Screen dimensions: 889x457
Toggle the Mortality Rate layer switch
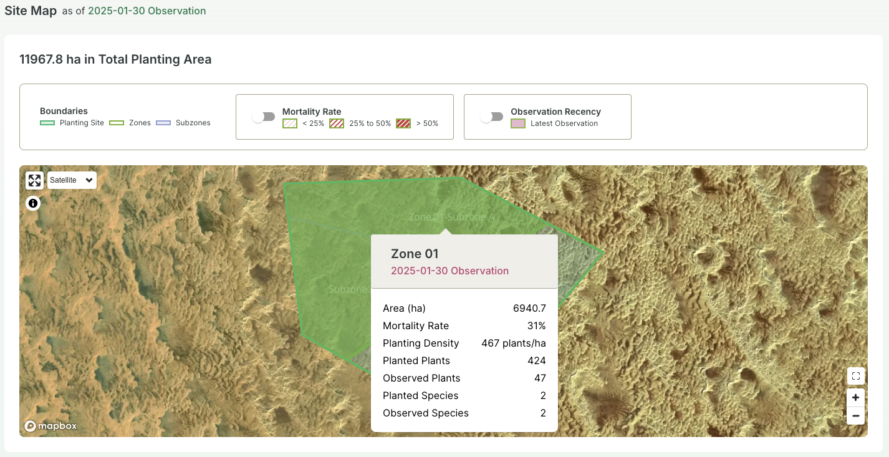264,117
